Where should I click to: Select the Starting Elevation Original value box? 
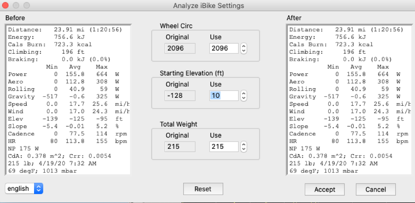coord(180,96)
